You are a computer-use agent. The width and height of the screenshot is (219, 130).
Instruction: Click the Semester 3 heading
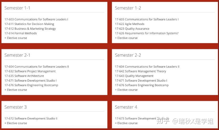click(x=16, y=107)
